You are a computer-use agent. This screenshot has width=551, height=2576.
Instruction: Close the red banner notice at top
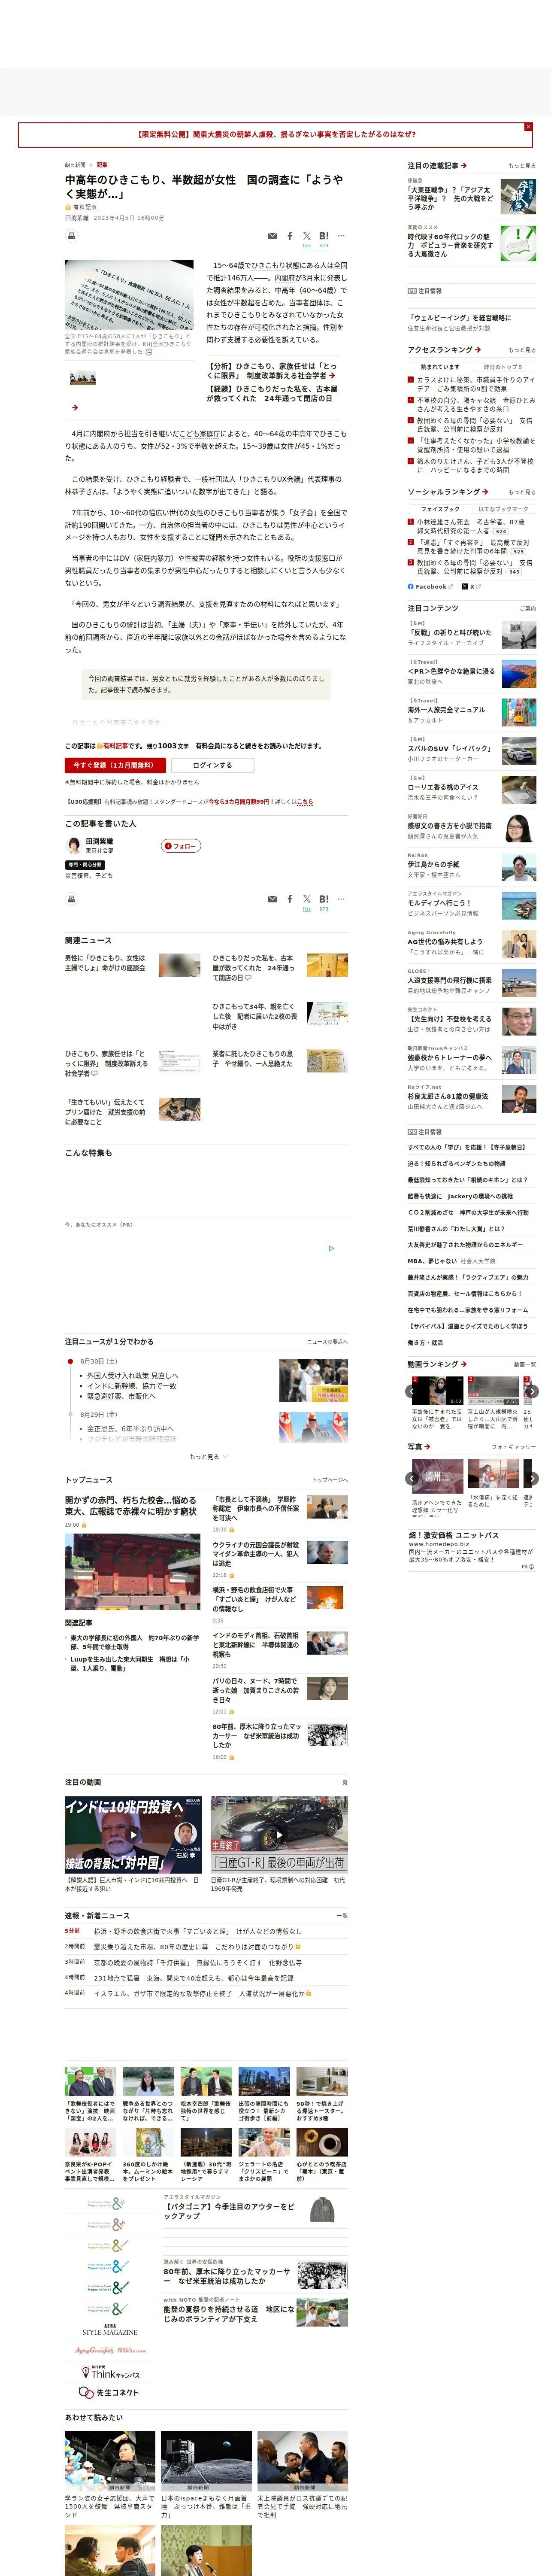(528, 127)
